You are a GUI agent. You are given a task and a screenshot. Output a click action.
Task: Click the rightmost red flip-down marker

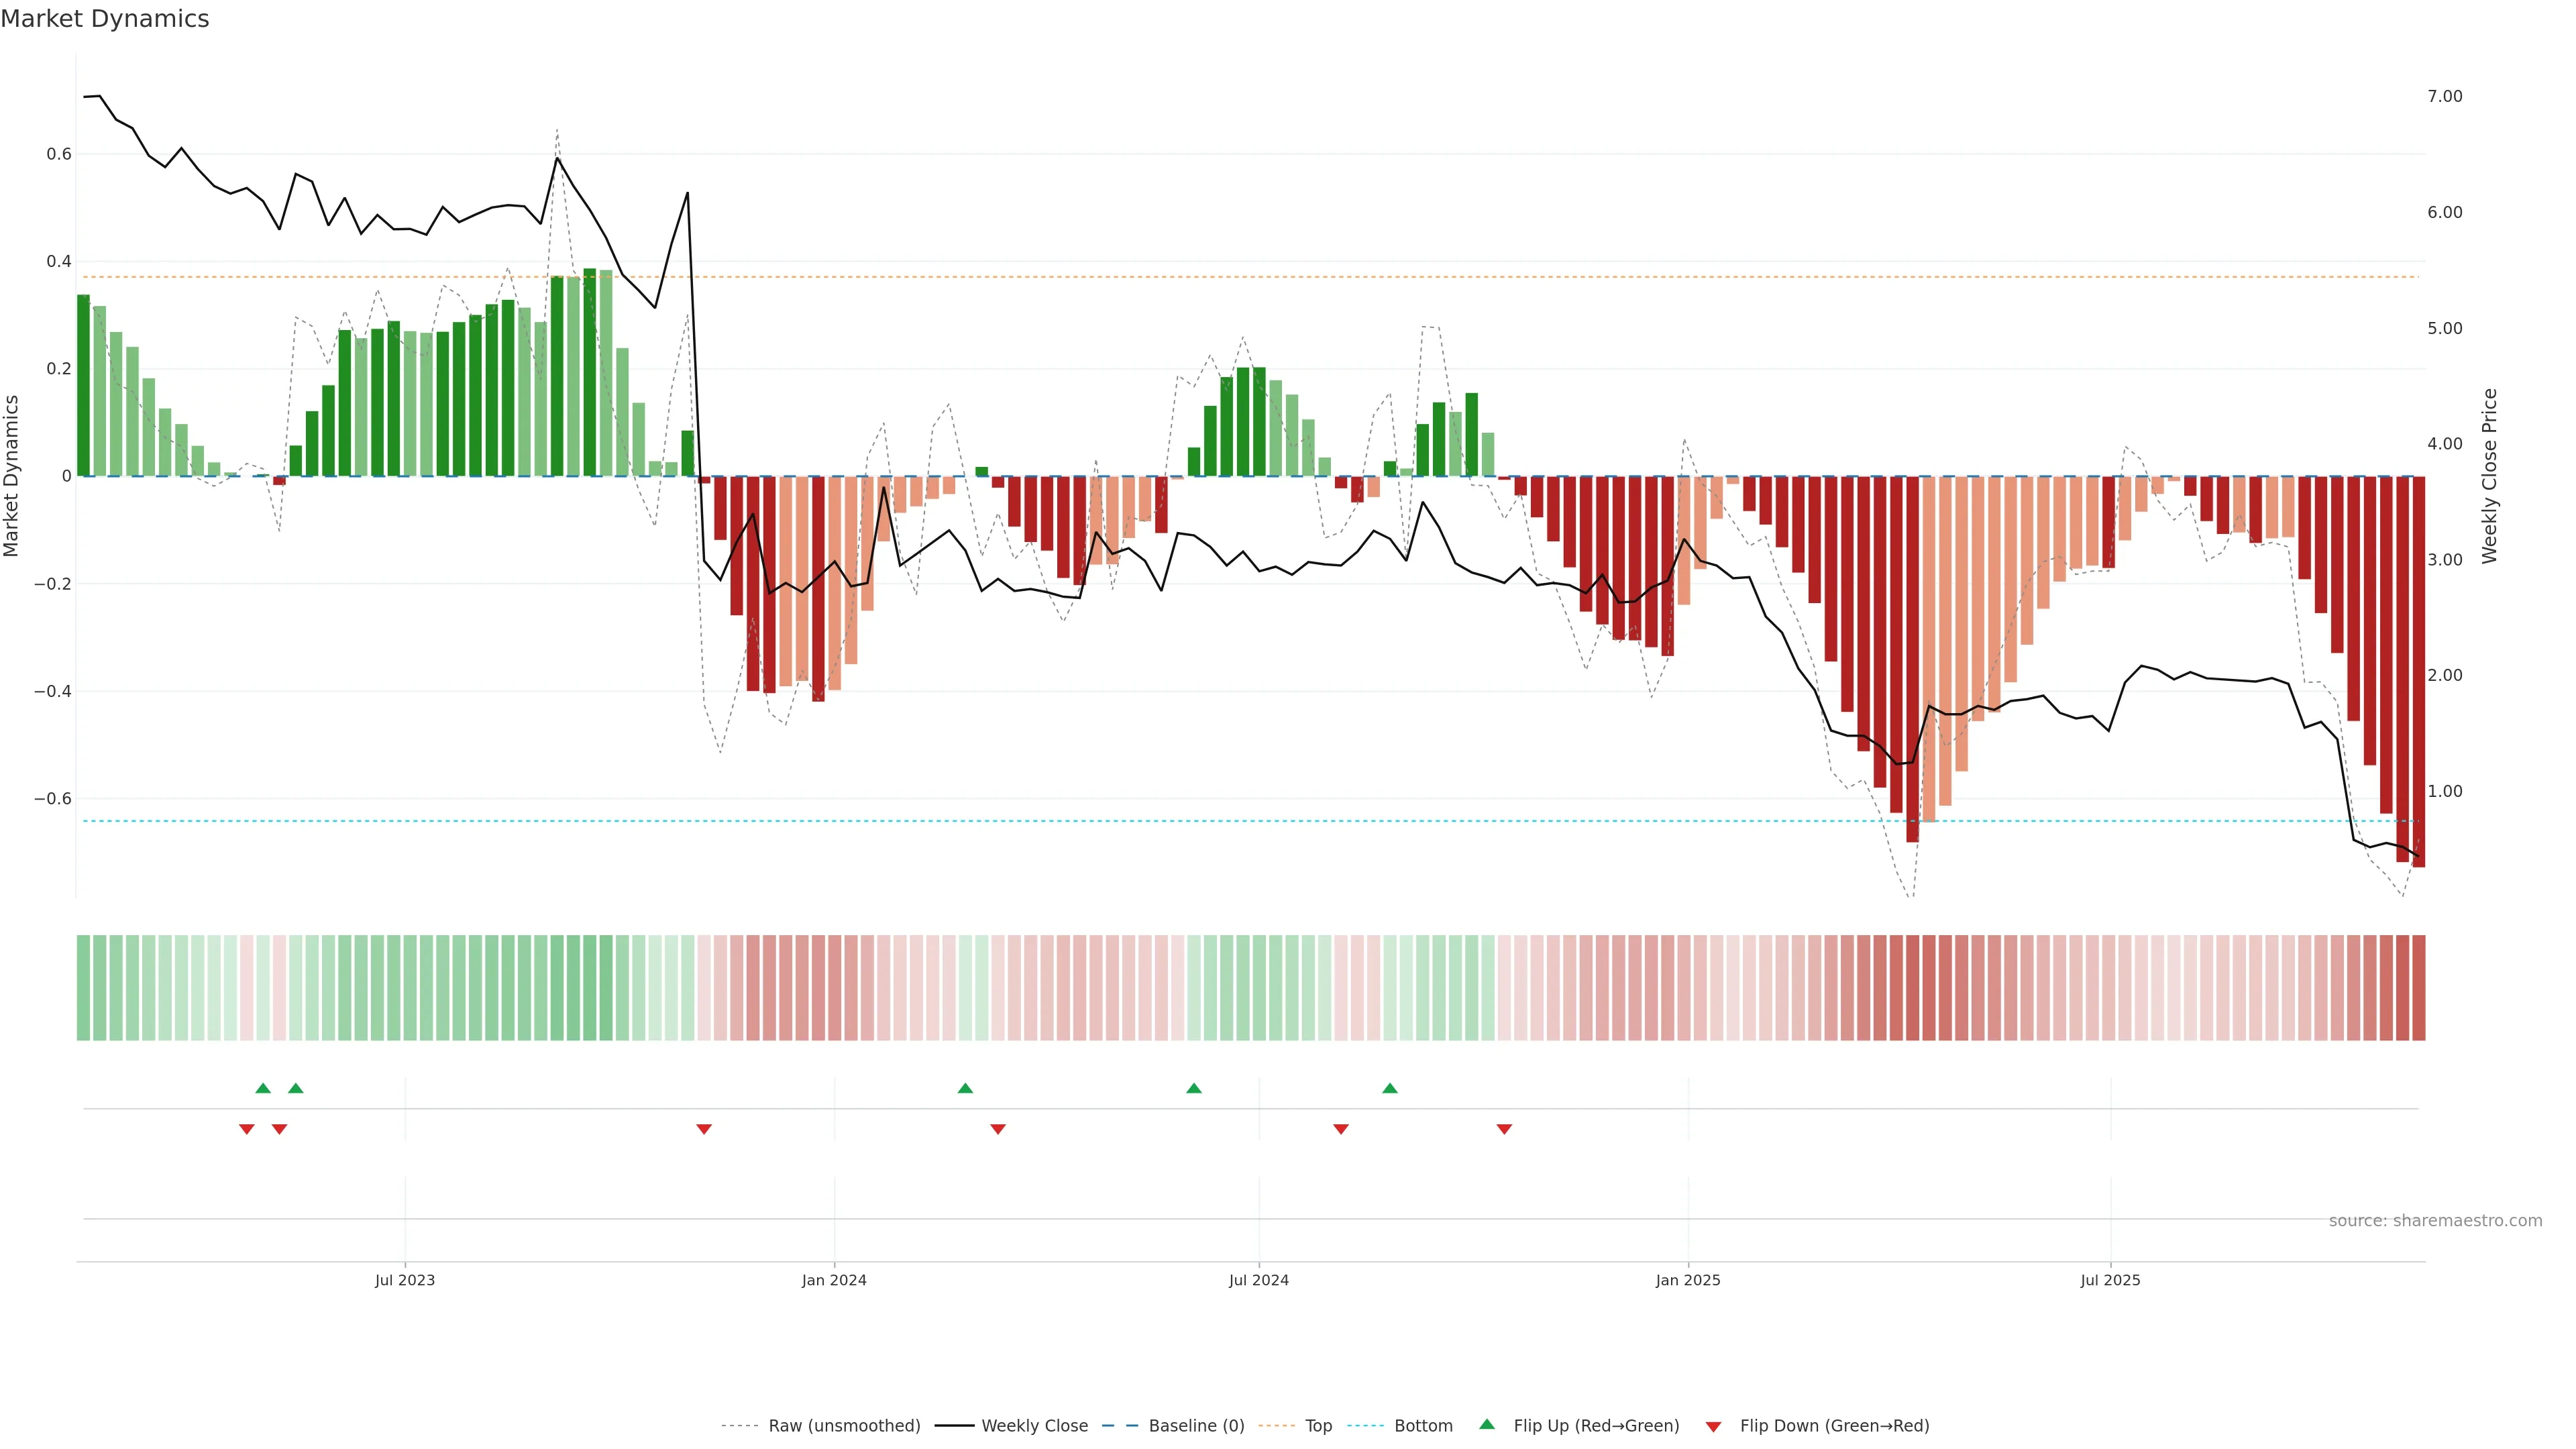[x=1504, y=1129]
